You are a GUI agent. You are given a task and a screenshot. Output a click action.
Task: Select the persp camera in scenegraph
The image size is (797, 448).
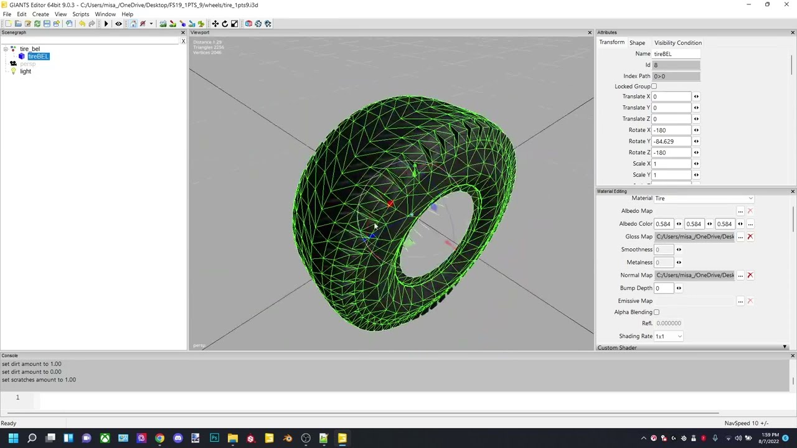tap(27, 64)
